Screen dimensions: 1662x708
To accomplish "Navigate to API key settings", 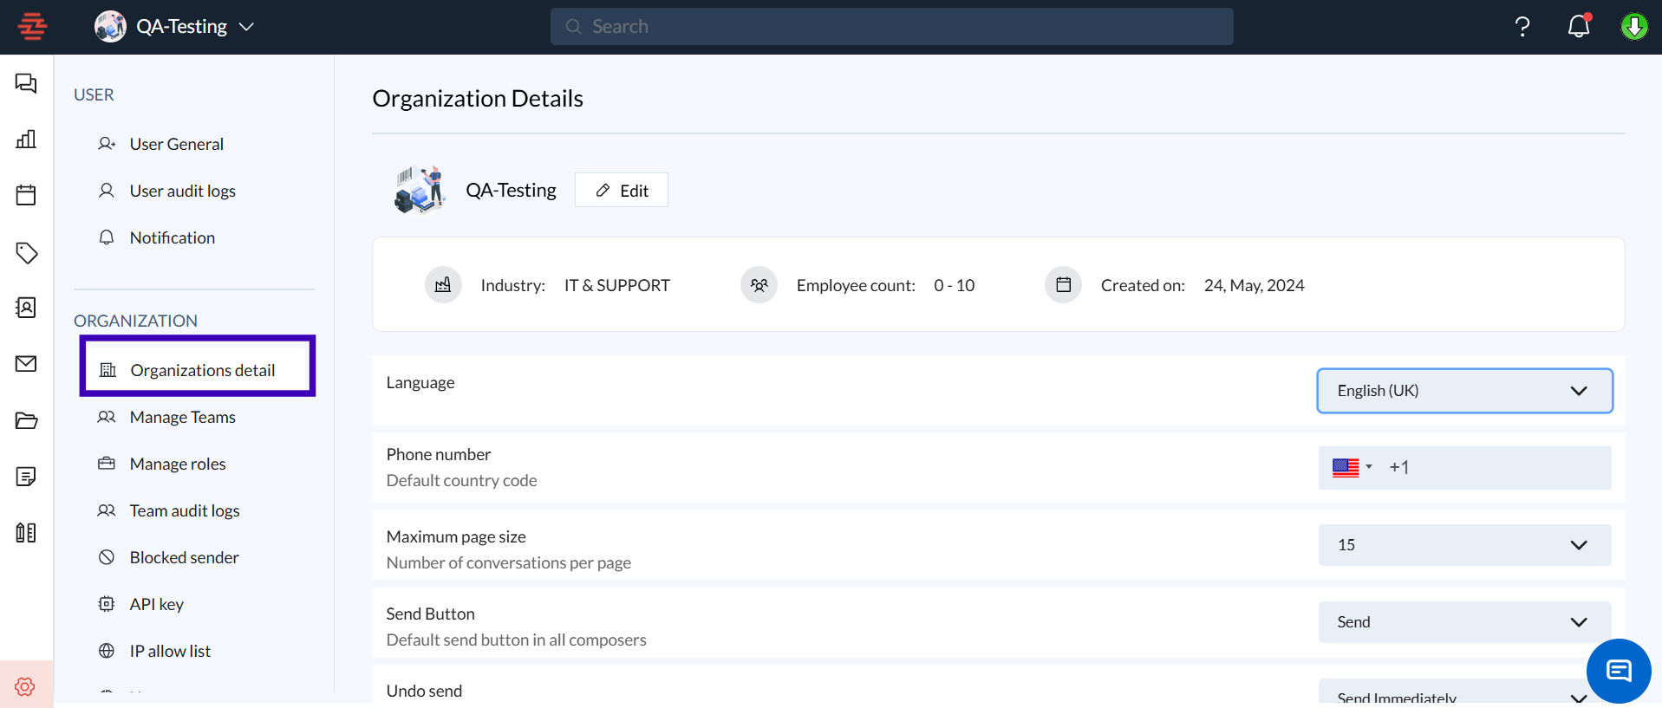I will [156, 604].
